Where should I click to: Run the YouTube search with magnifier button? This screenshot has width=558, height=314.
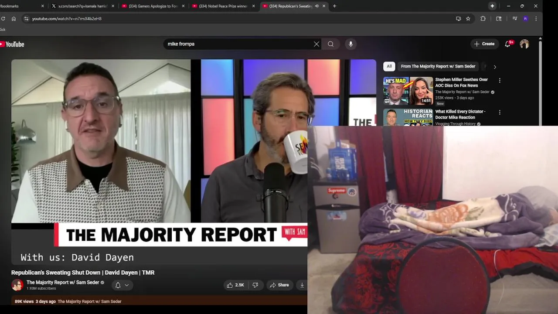coord(331,44)
